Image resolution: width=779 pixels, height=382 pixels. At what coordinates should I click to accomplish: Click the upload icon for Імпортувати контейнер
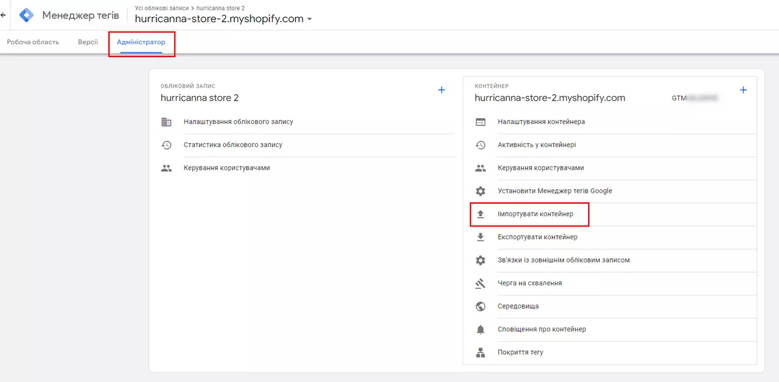[x=480, y=214]
